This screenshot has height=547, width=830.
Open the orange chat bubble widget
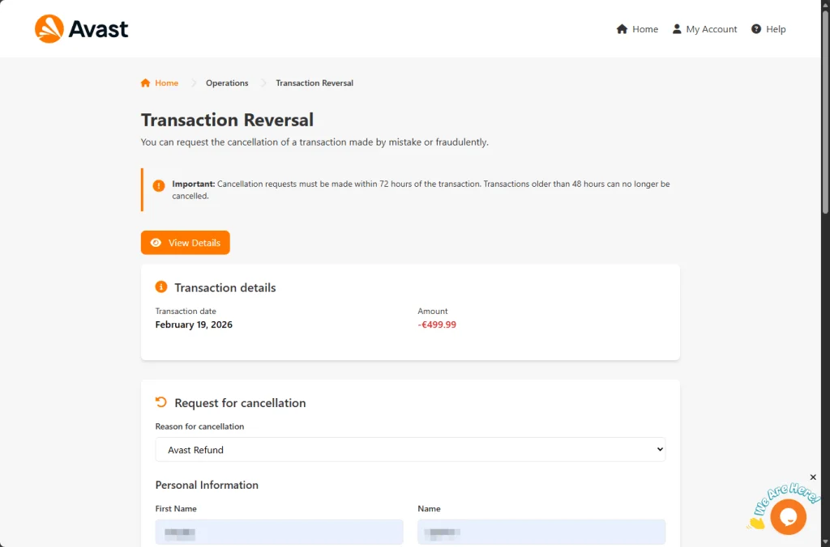click(788, 517)
